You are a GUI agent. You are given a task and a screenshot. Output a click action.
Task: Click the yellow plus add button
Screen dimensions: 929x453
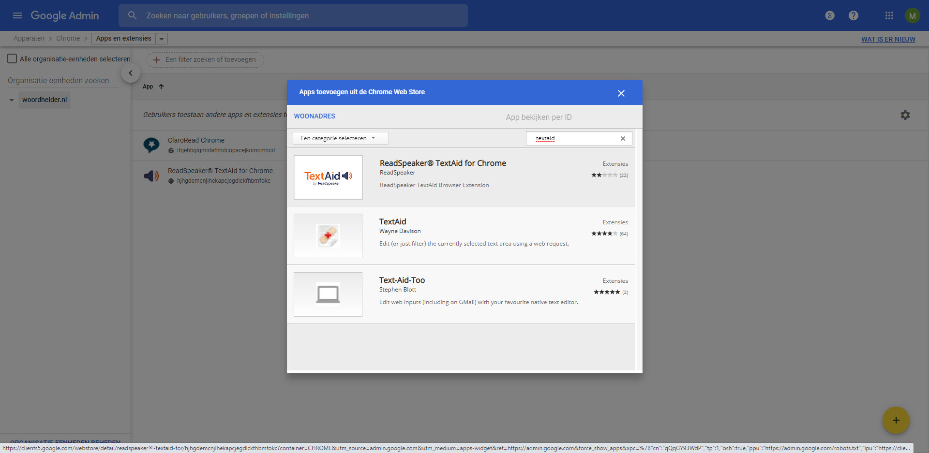896,420
